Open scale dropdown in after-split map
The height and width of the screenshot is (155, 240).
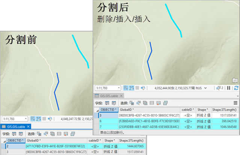(x=119, y=88)
